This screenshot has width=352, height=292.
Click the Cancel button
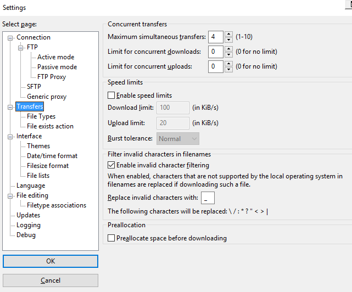click(51, 280)
